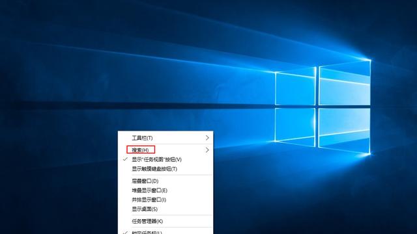This screenshot has width=417, height=234.
Task: Select 并排显示窗口(I) entry
Action: tap(165, 200)
